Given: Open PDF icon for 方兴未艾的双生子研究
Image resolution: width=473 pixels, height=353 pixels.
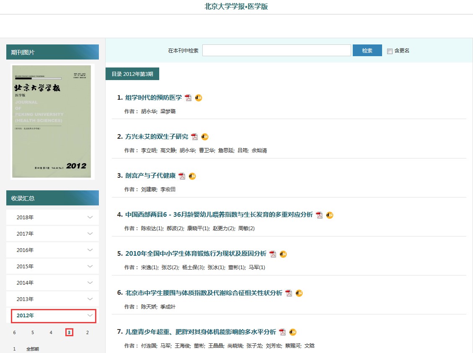Looking at the screenshot, I should (x=194, y=137).
